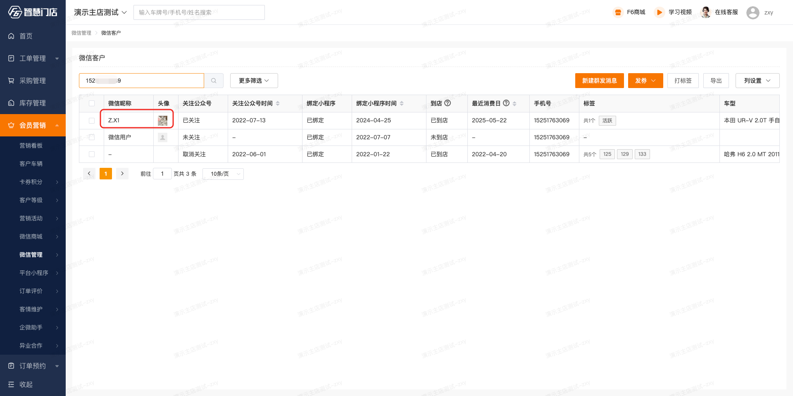Screen dimensions: 793x396
Task: Open 客情维护 menu item
Action: tap(31, 309)
